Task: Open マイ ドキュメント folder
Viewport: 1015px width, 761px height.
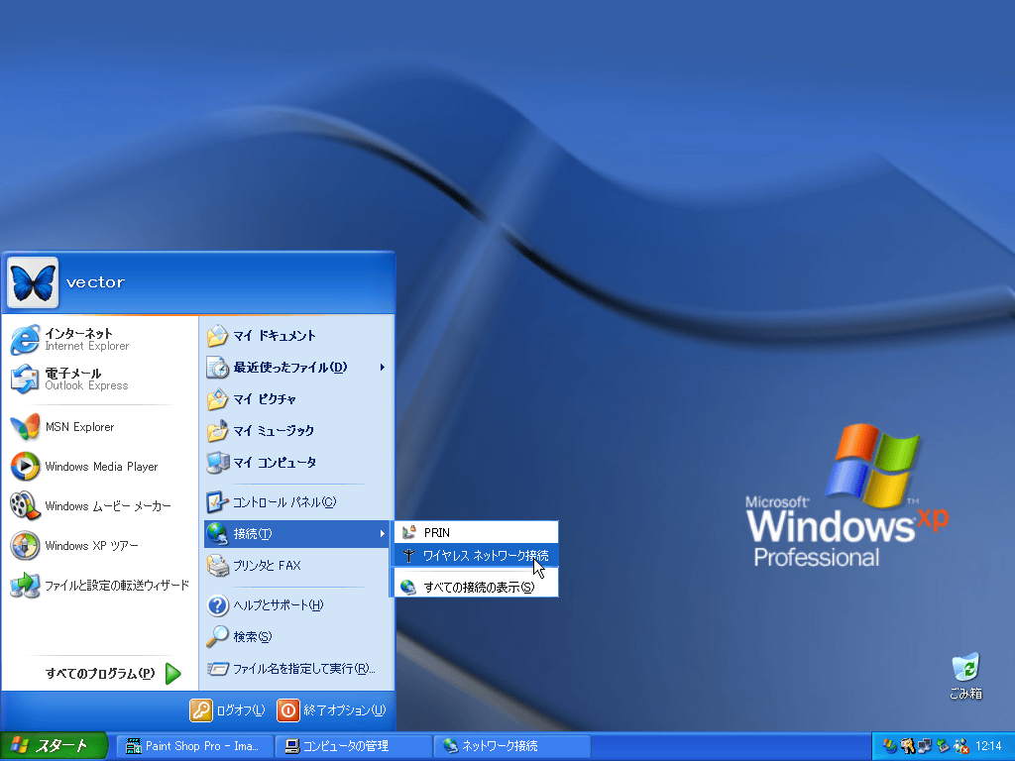Action: (296, 336)
